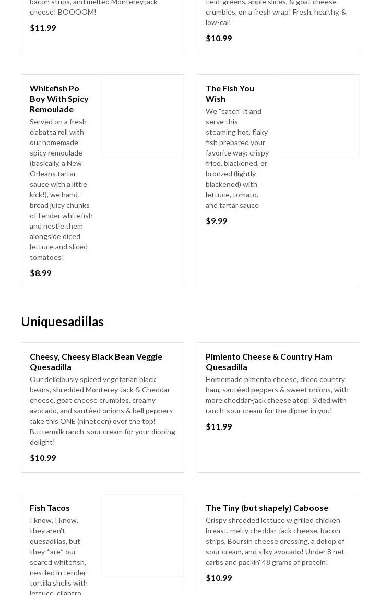Select the Pimiento Cheese Quesadilla $11.99 price
Screen dimensions: 381x595
click(219, 426)
